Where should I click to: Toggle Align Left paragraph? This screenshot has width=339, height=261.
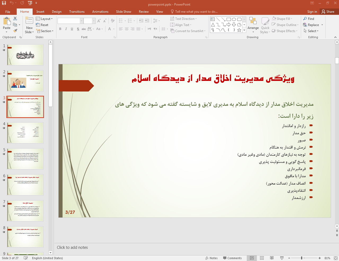point(121,29)
